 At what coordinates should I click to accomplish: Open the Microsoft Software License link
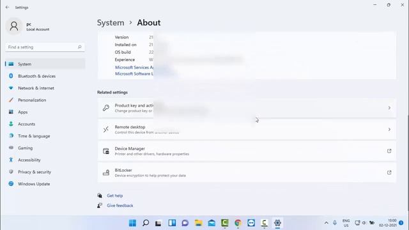(x=134, y=74)
